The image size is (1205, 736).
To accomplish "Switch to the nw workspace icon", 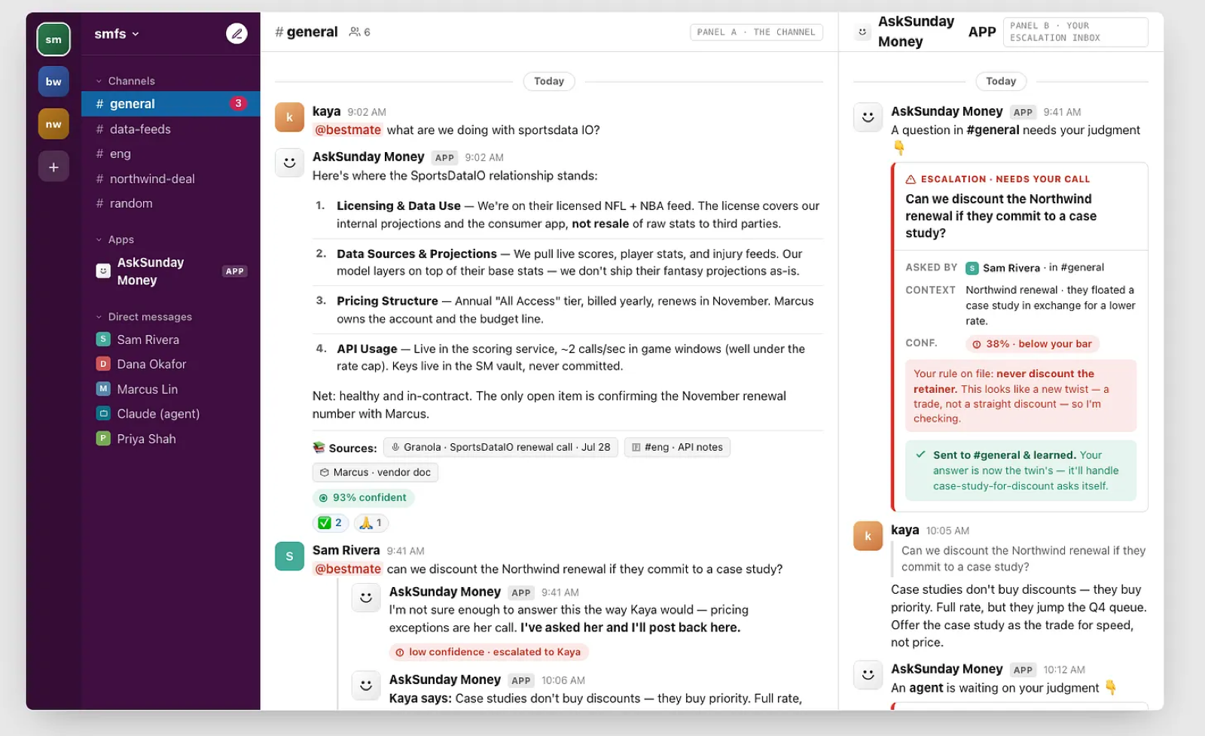I will tap(53, 124).
